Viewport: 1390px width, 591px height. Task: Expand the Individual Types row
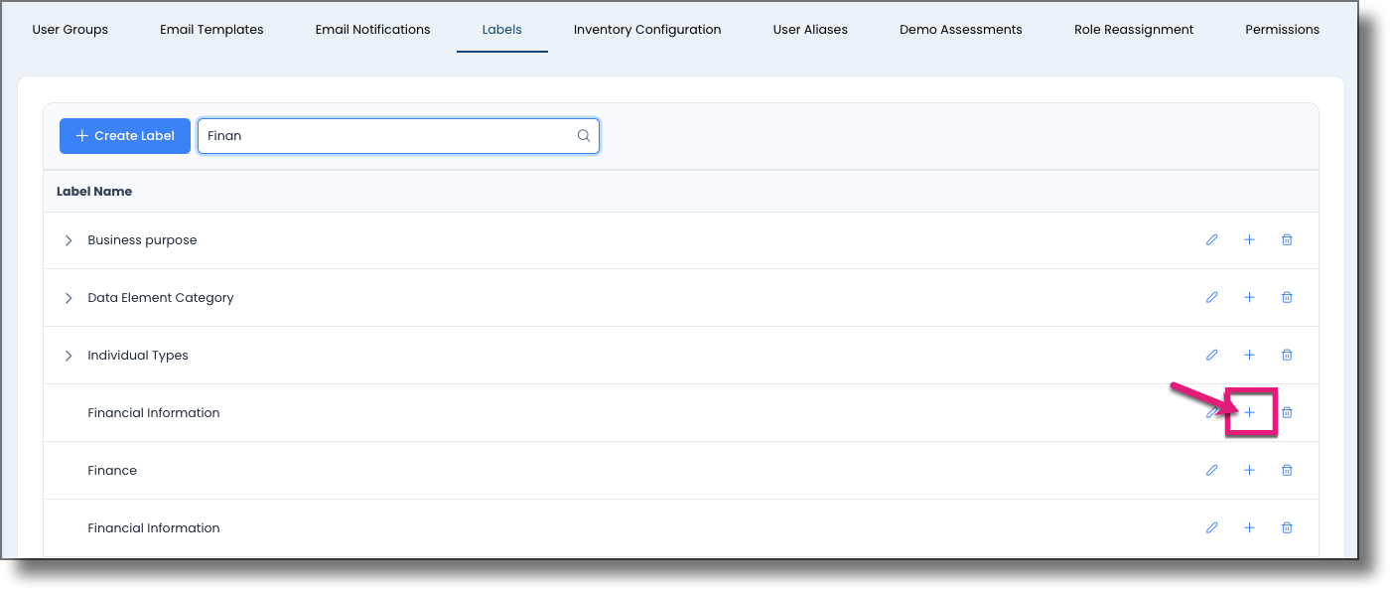[69, 356]
